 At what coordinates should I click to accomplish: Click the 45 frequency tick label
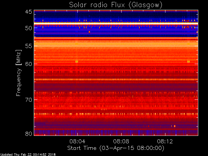(29, 12)
